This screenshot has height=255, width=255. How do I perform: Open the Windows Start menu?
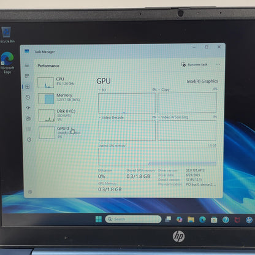point(99,219)
